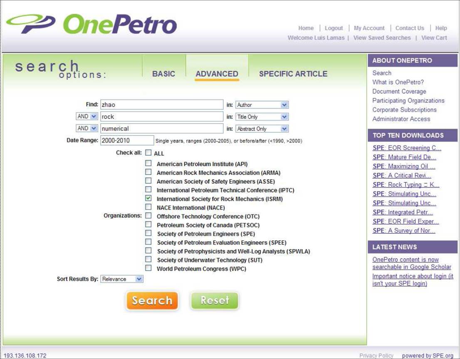Check American Society of Safety Engineers box

pos(148,181)
